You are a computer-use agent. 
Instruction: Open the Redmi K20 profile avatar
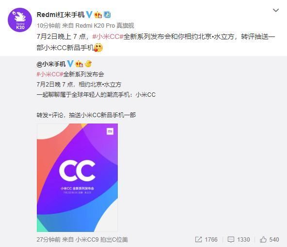point(20,20)
